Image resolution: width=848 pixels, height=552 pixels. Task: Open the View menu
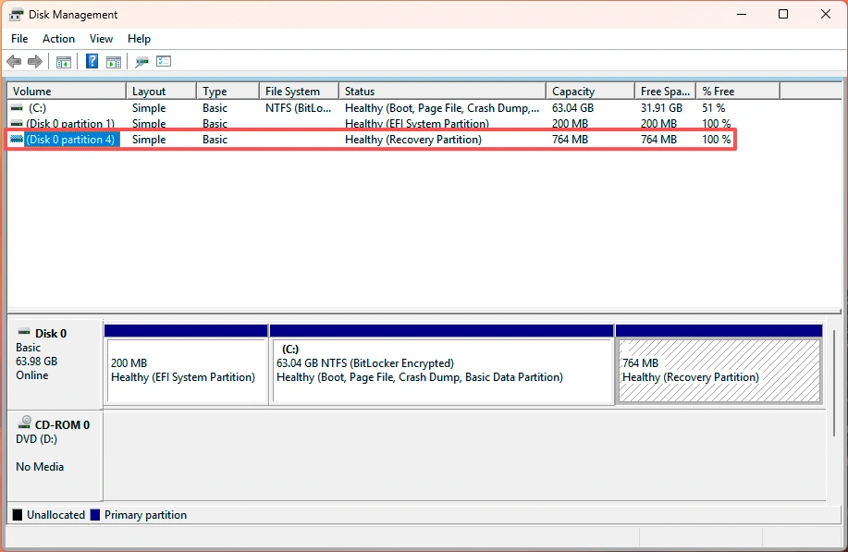[101, 39]
